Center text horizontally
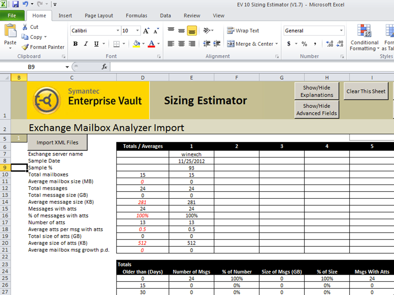Screen dimensions: 394x295 pyautogui.click(x=182, y=44)
